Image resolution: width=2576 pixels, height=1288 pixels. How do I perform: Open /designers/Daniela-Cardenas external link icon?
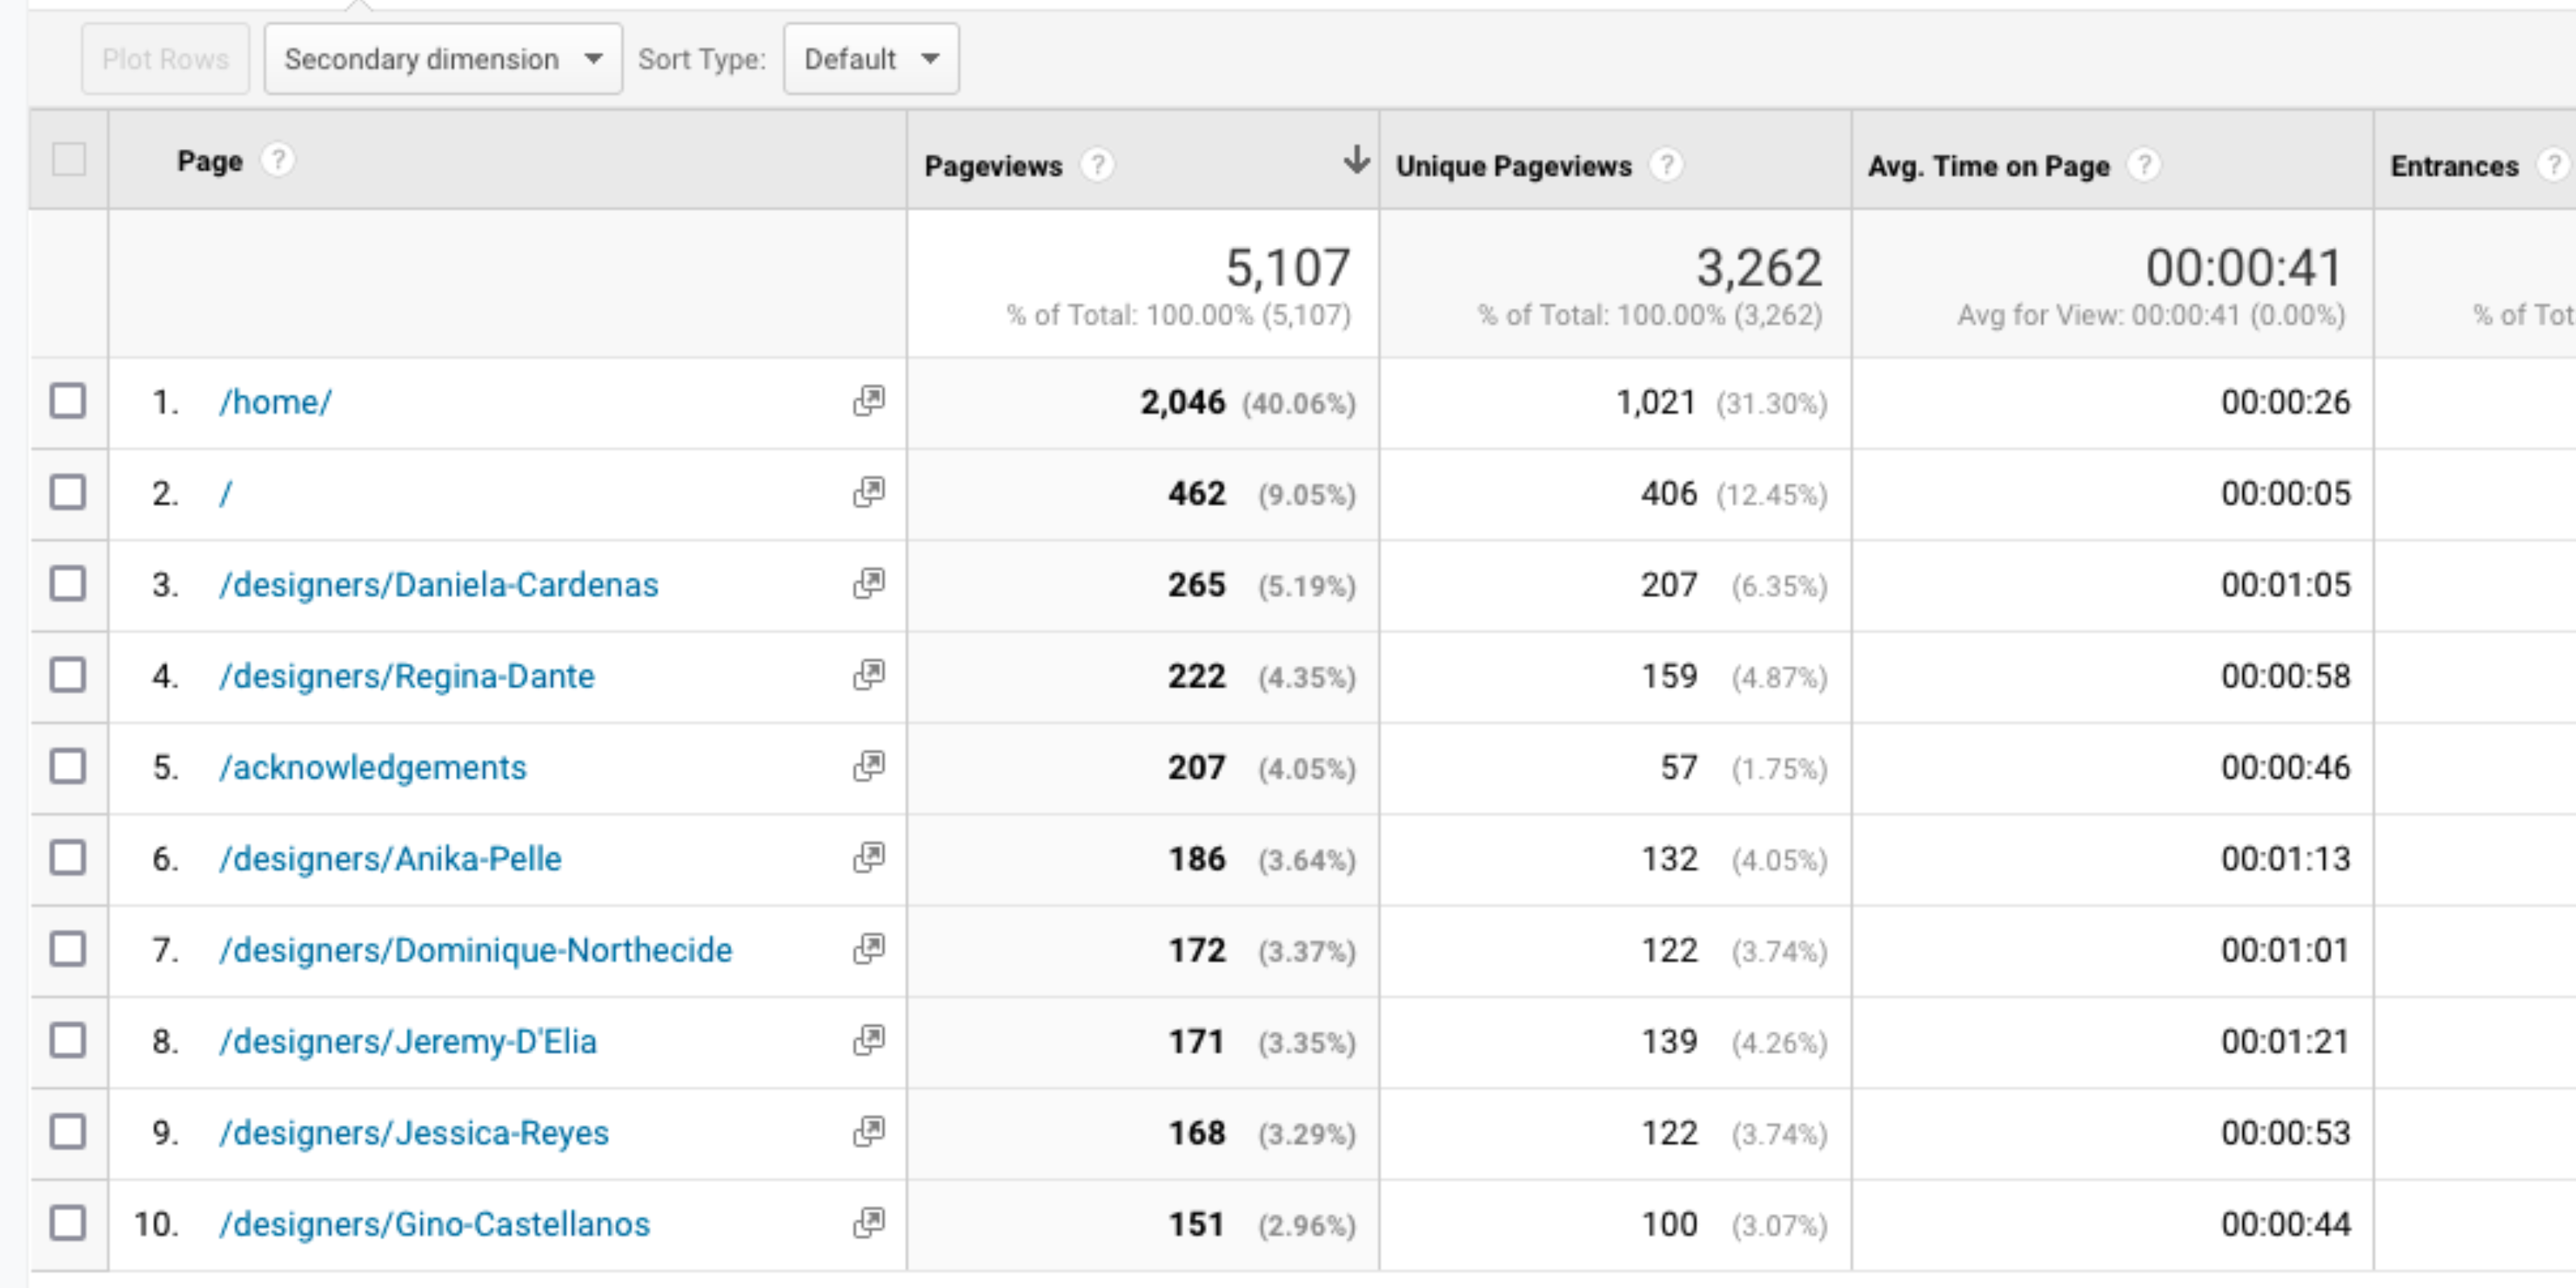(x=869, y=584)
